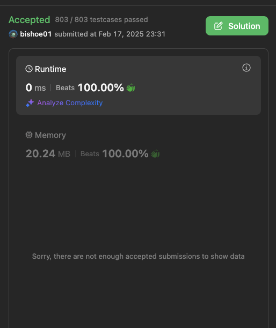
Task: Select the Runtime stats card
Action: 139,85
